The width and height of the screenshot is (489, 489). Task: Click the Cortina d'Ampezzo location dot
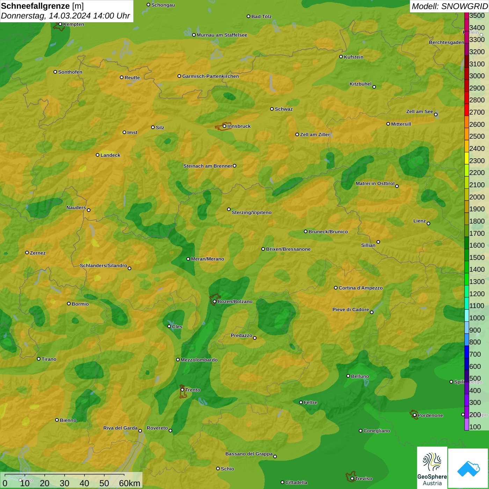[336, 288]
